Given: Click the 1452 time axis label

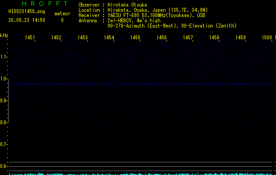Looking at the screenshot, I should [56, 37].
